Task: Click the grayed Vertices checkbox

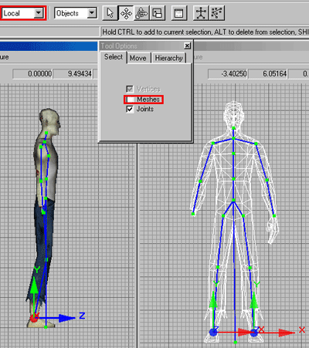Action: (x=130, y=89)
